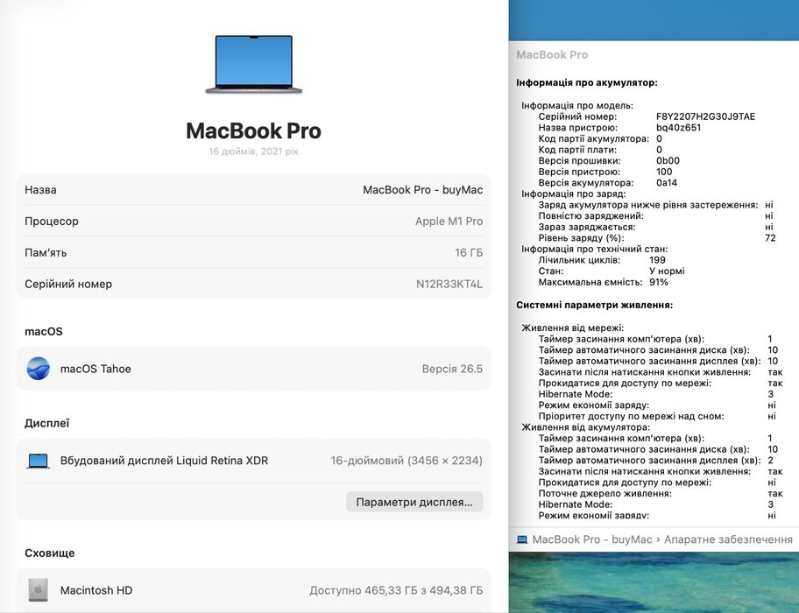Click firmware version 0b00
Screen dimensions: 799x613
click(668, 160)
